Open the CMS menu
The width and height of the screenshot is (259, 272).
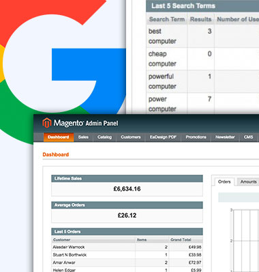click(248, 137)
